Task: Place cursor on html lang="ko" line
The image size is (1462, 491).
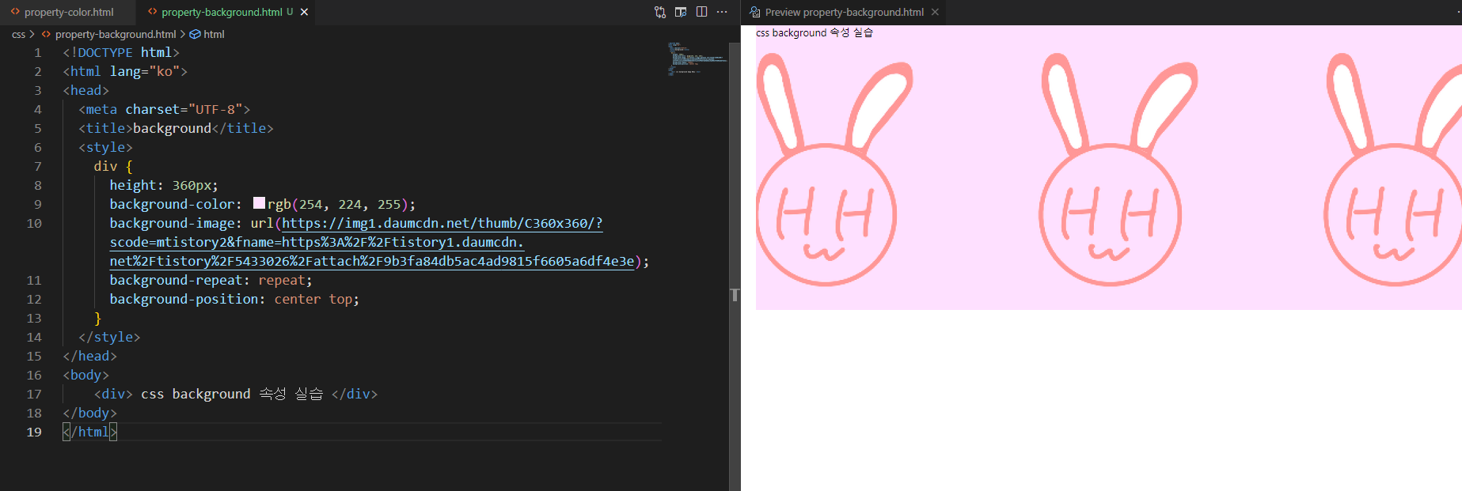Action: pyautogui.click(x=125, y=71)
